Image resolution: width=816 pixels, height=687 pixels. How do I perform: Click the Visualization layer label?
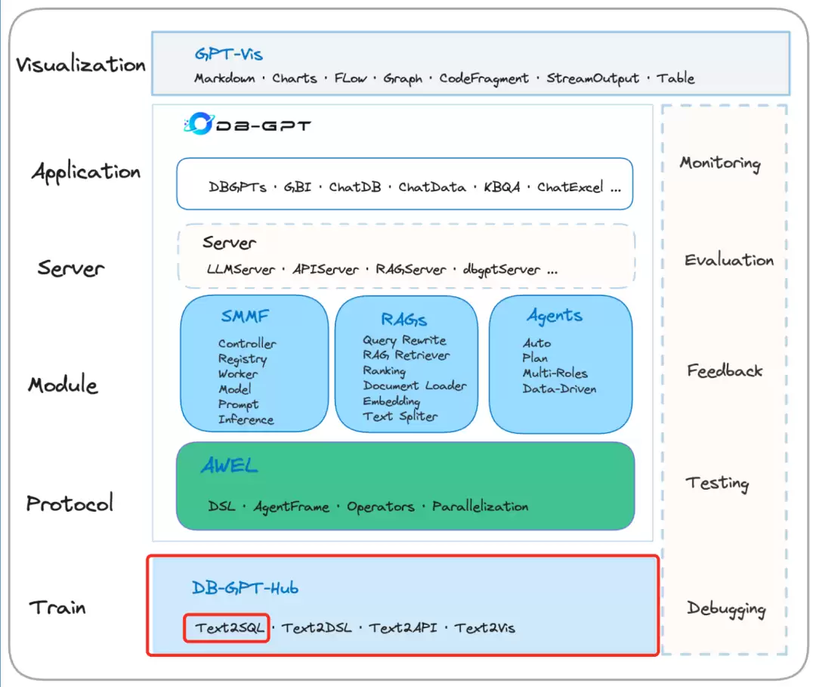[x=81, y=64]
